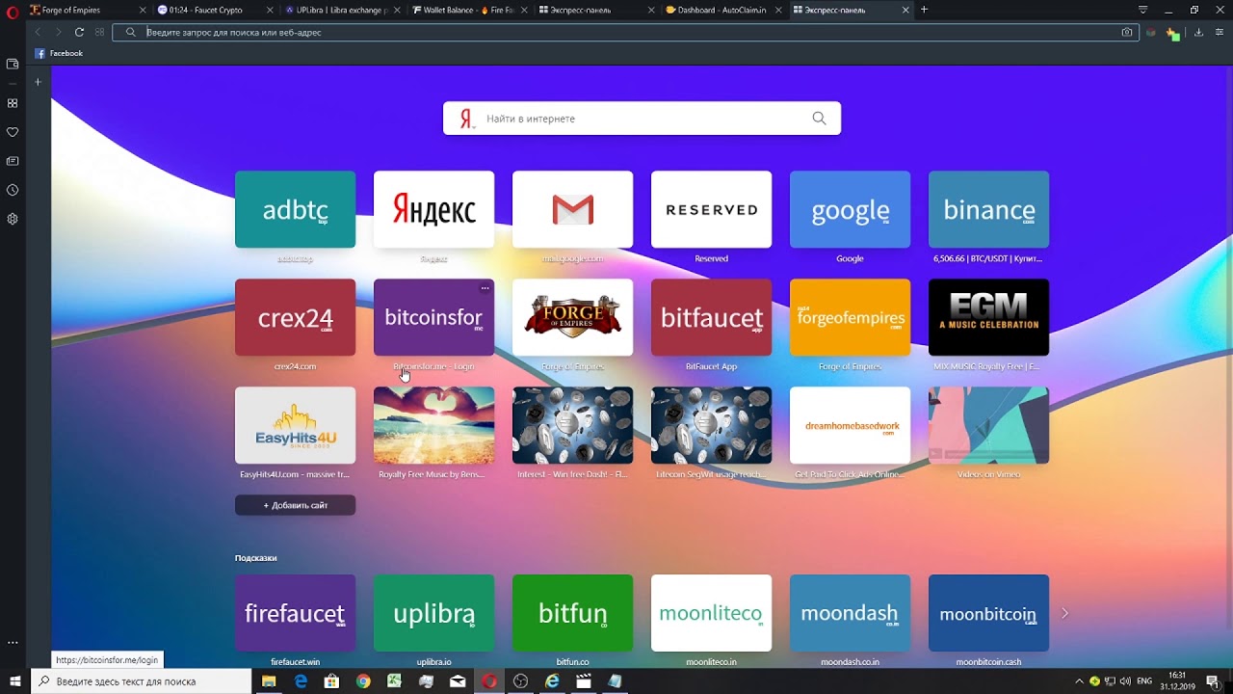
Task: Switch to the Faucet Crypto tab
Action: [214, 11]
